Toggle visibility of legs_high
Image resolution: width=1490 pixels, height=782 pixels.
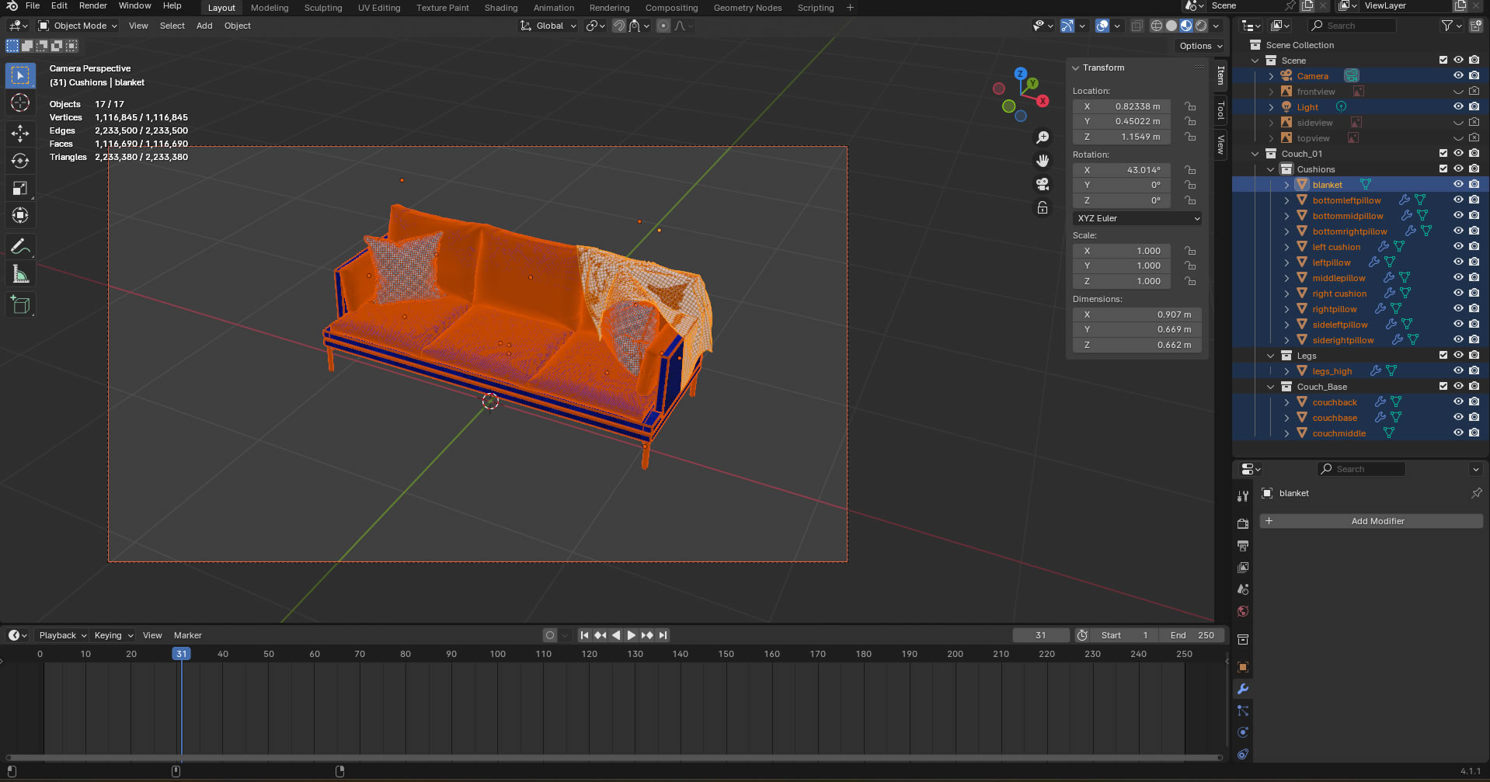click(x=1458, y=370)
